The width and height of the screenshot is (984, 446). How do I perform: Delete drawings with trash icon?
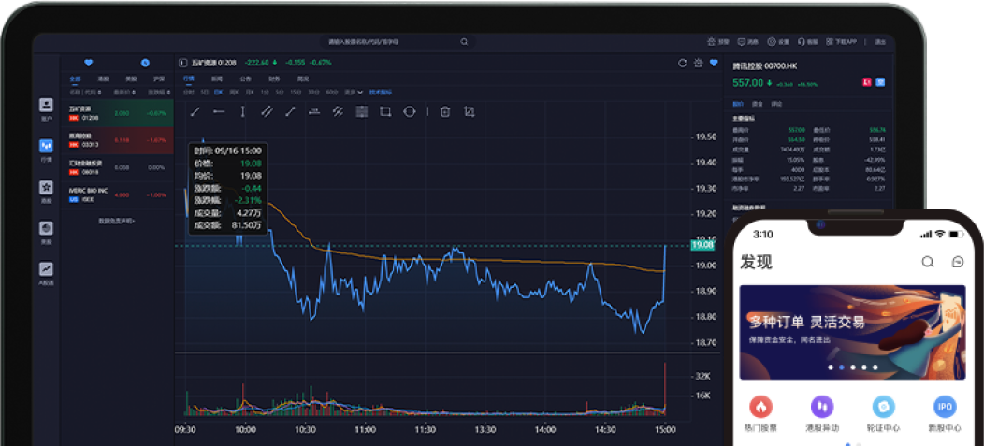(x=445, y=111)
